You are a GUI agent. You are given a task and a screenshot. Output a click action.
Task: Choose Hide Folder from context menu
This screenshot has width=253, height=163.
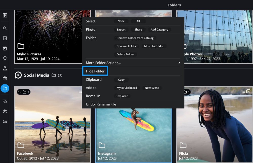pyautogui.click(x=95, y=71)
